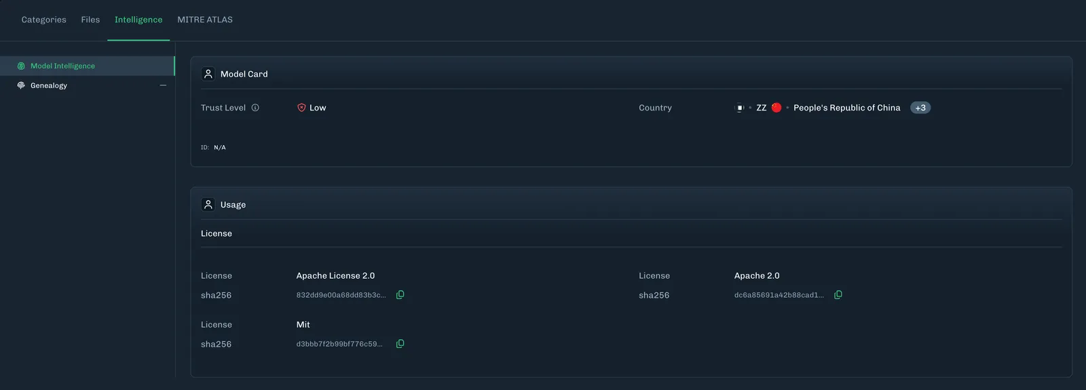1086x390 pixels.
Task: Switch to the Categories tab
Action: pyautogui.click(x=43, y=20)
